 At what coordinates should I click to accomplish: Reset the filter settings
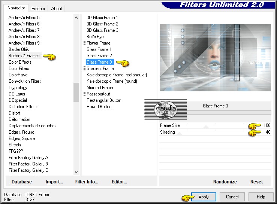tap(256, 182)
